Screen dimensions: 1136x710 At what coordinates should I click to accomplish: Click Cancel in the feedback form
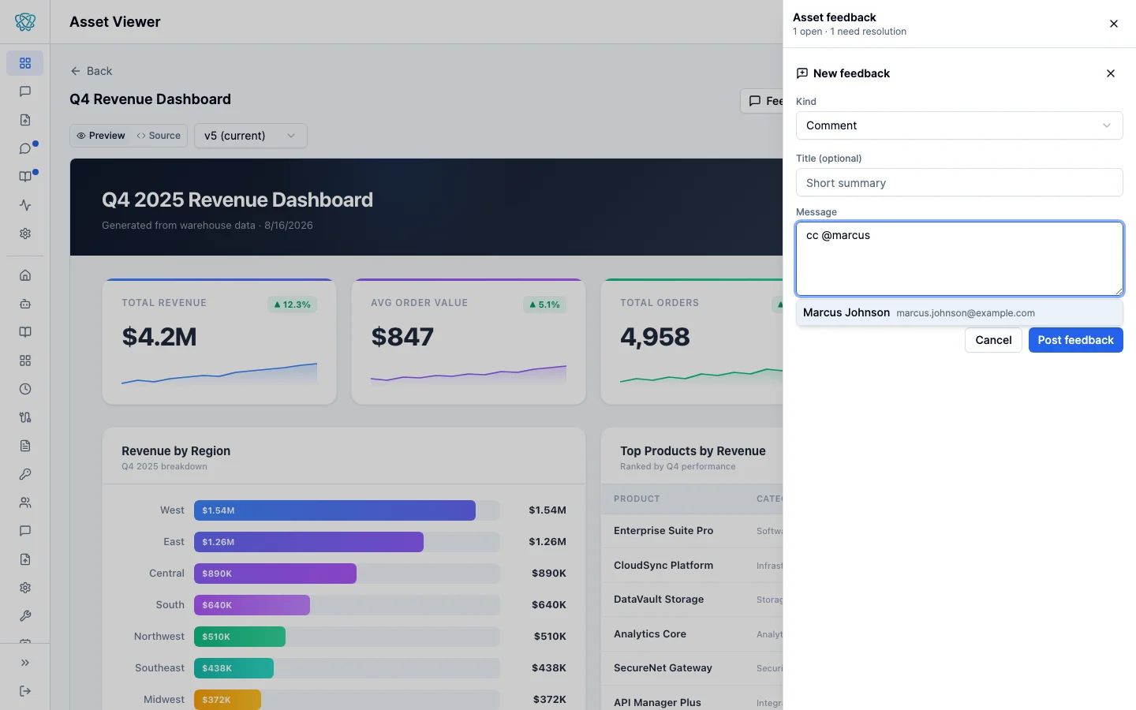coord(993,340)
